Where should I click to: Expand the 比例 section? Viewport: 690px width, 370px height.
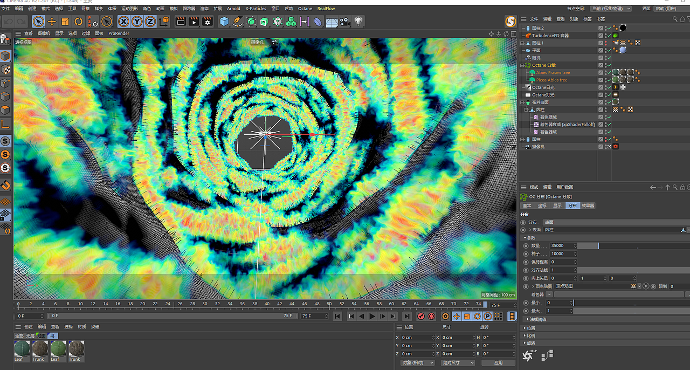(x=525, y=335)
